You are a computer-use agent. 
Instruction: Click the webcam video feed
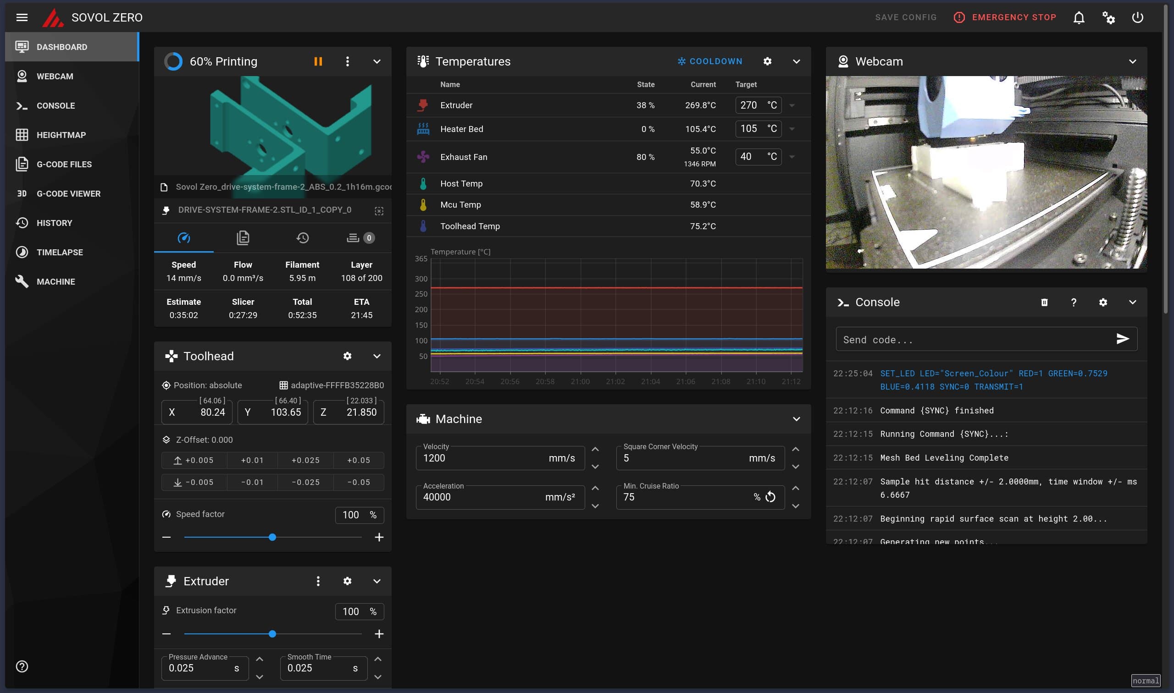point(986,172)
